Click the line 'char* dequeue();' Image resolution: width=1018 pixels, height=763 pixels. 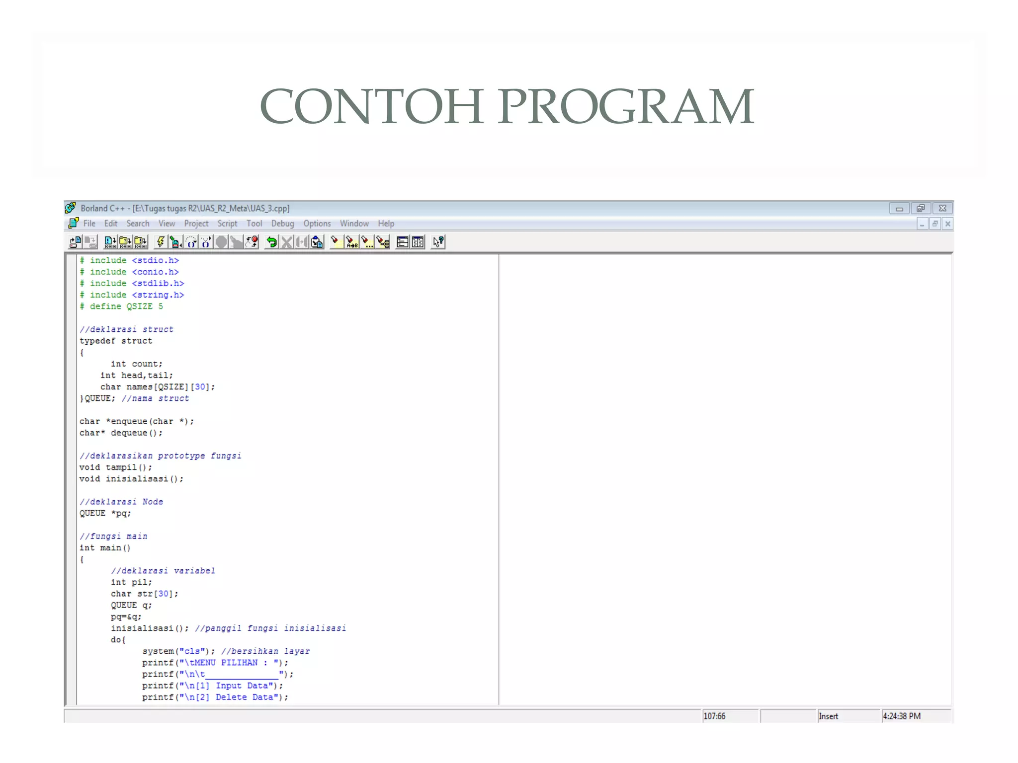tap(121, 433)
